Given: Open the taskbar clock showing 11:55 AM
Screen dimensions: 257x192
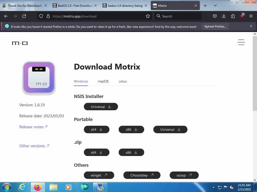Looking at the screenshot, I should [x=244, y=187].
